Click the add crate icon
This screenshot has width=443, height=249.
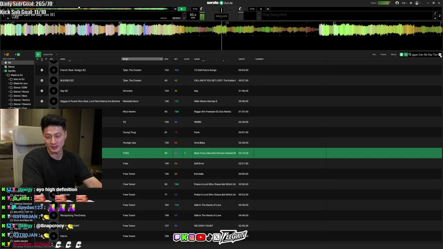[7, 54]
